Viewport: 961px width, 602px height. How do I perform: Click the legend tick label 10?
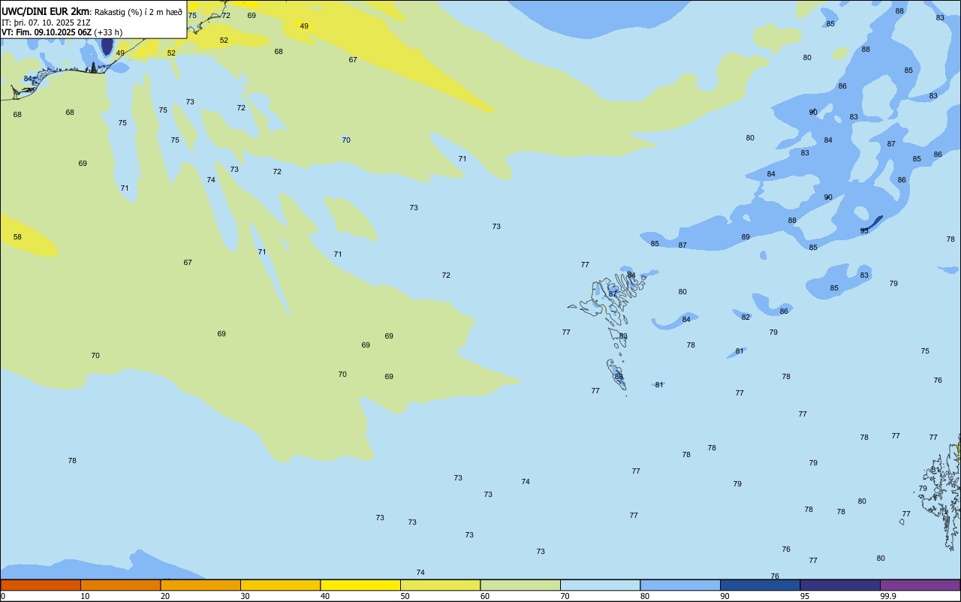point(85,596)
